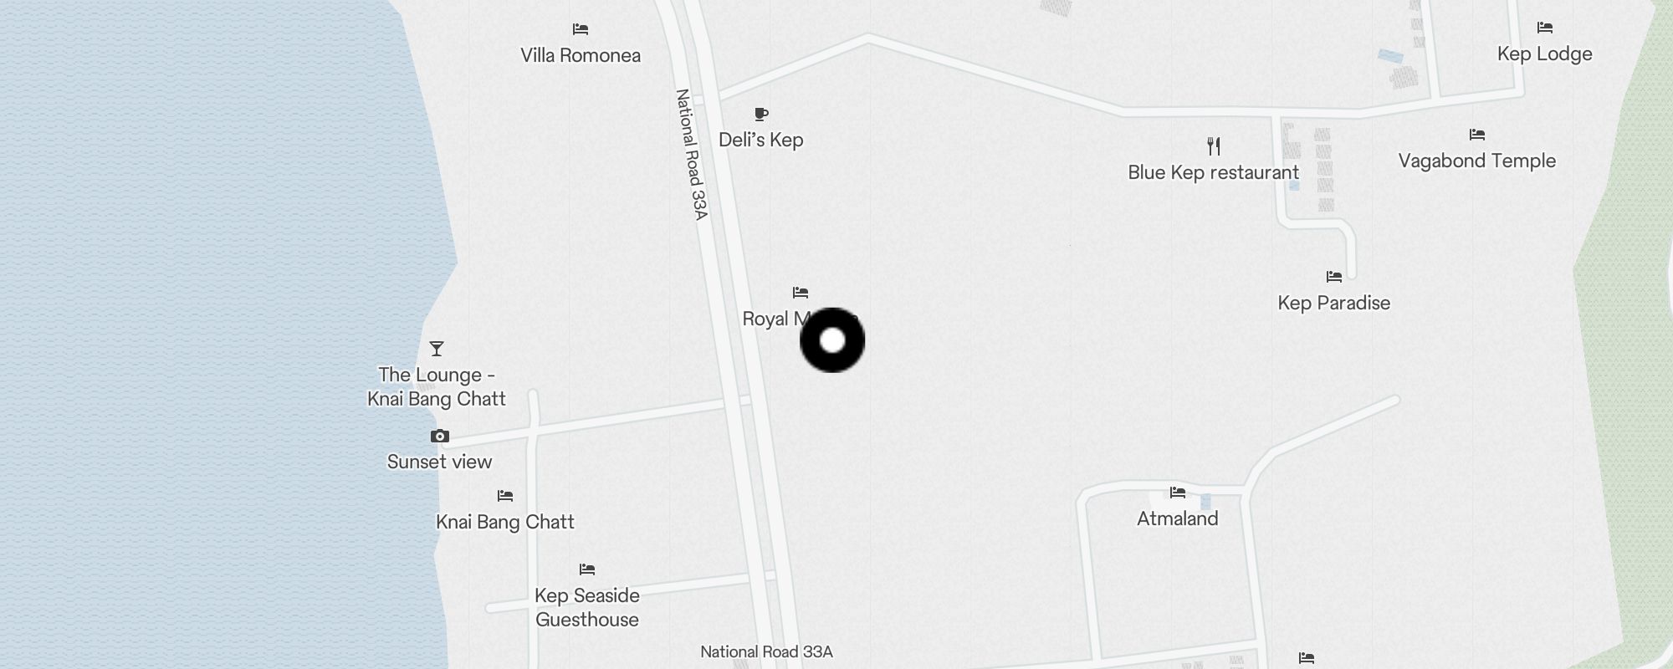This screenshot has height=669, width=1673.
Task: Select the Blue Kep restaurant fork-knife icon
Action: pos(1214,146)
